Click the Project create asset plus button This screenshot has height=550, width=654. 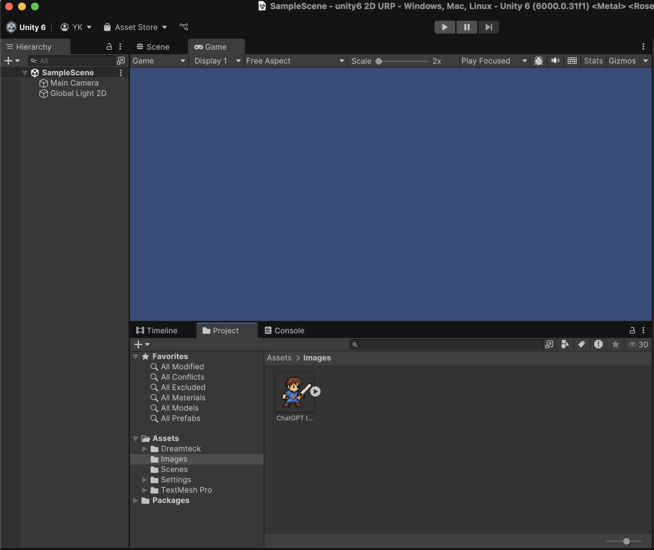tap(142, 344)
